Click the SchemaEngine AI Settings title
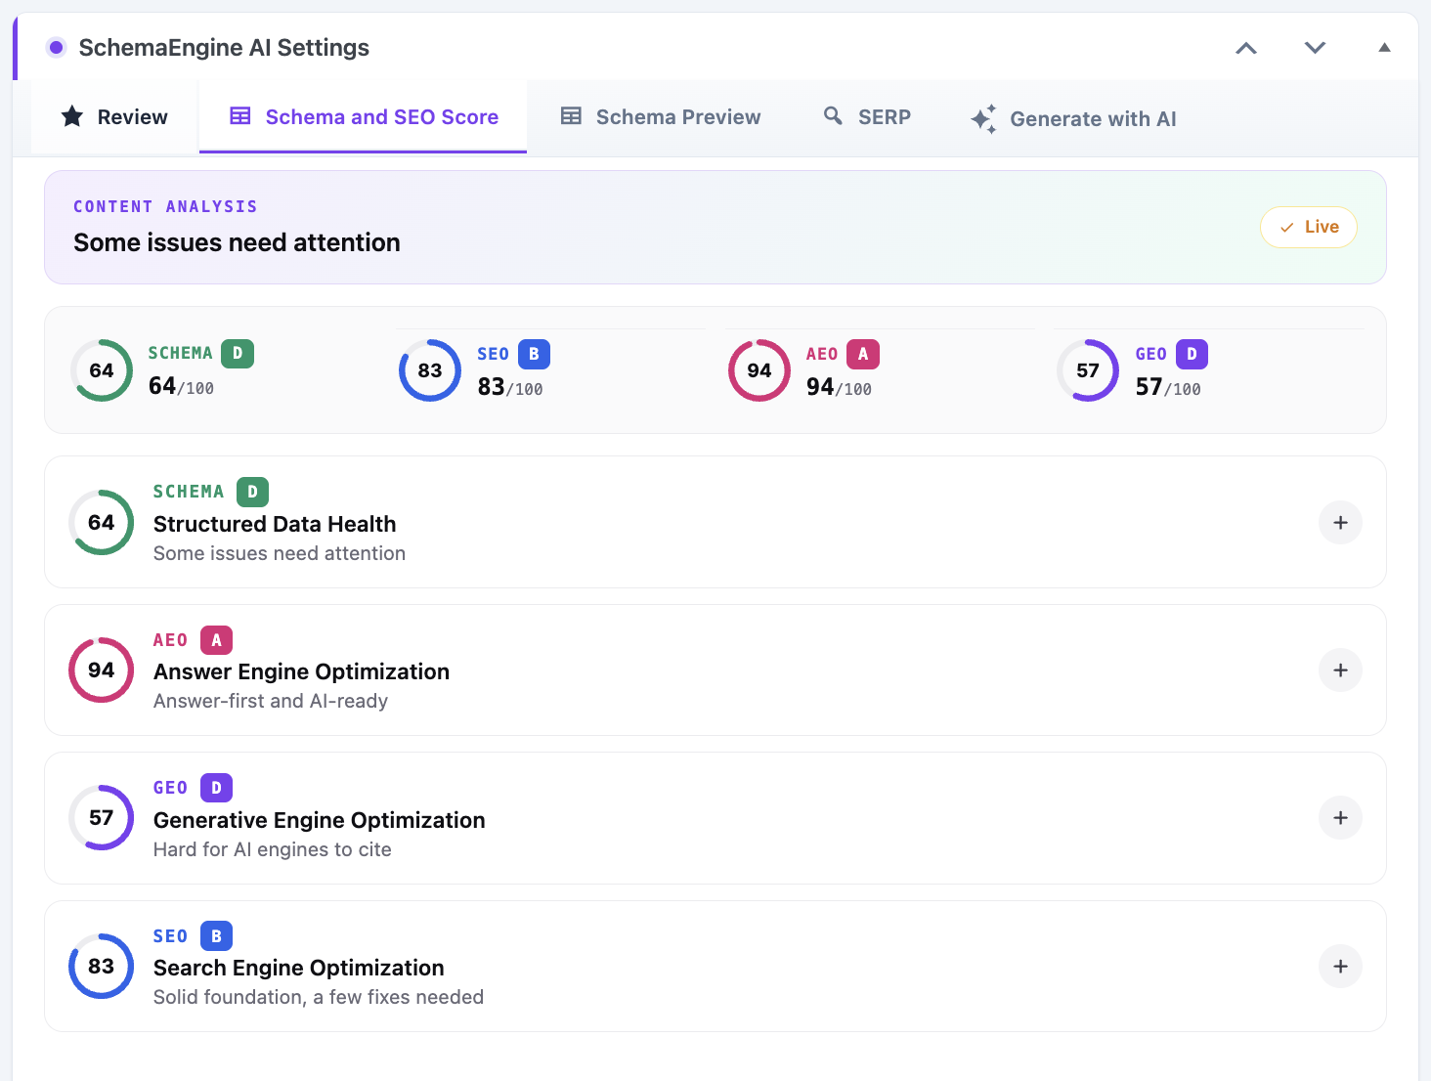 coord(224,48)
